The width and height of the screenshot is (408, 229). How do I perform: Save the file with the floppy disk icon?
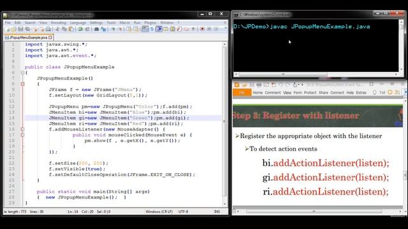[x=21, y=29]
